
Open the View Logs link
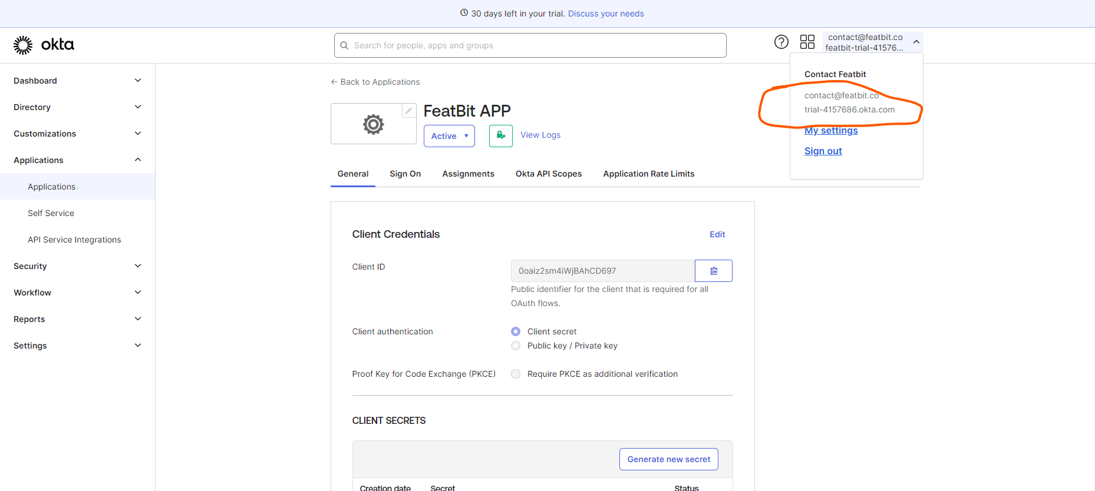[x=540, y=135]
